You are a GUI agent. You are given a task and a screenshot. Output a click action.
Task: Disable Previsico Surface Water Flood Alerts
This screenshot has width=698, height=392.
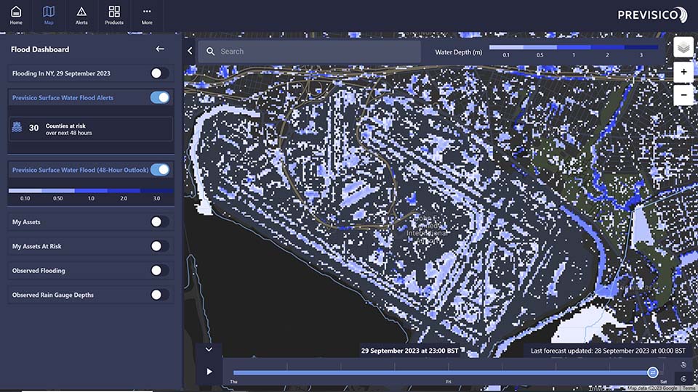(159, 97)
